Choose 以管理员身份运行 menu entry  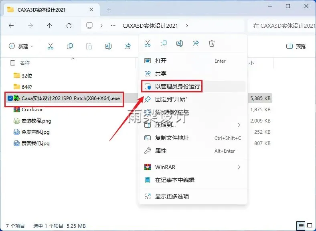tap(193, 86)
